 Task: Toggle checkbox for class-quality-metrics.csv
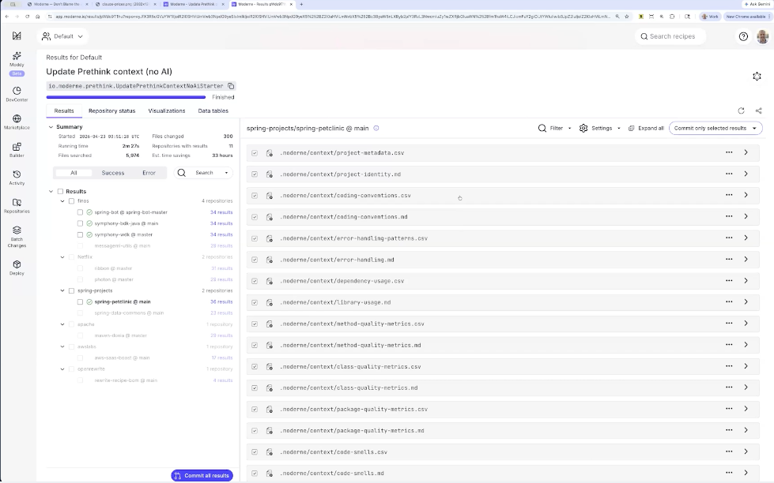click(x=255, y=367)
